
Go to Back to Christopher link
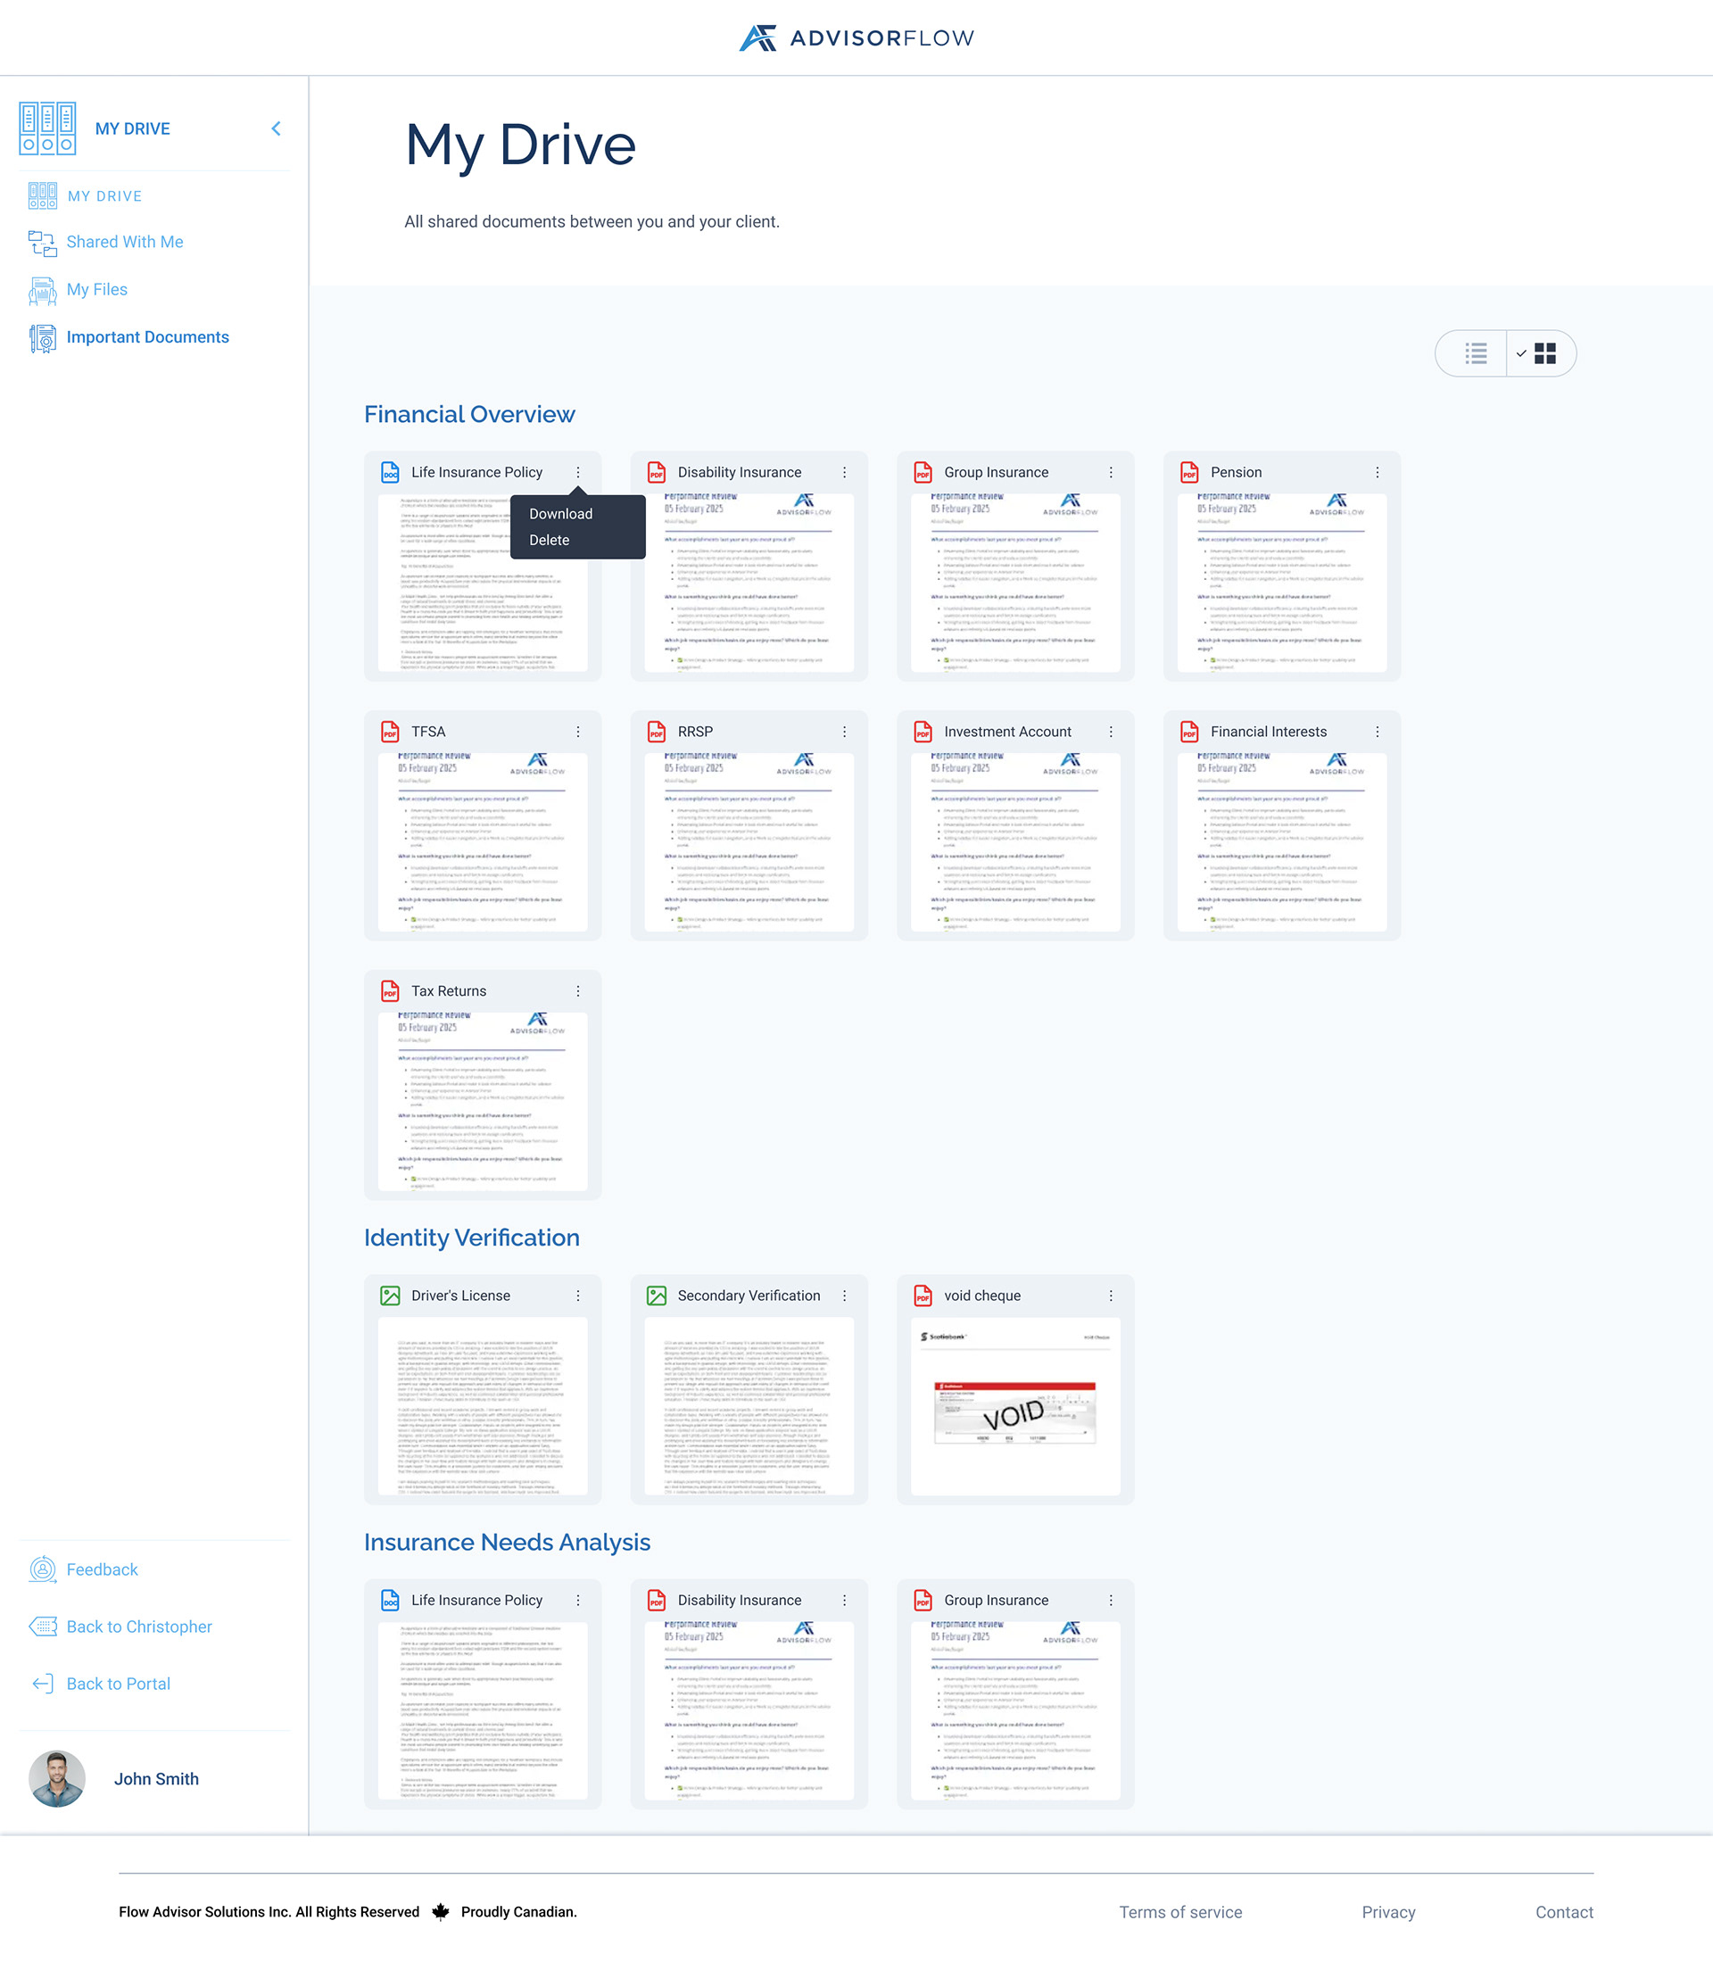tap(138, 1627)
